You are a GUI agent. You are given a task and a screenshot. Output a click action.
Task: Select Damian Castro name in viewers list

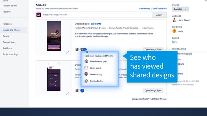click(96, 81)
